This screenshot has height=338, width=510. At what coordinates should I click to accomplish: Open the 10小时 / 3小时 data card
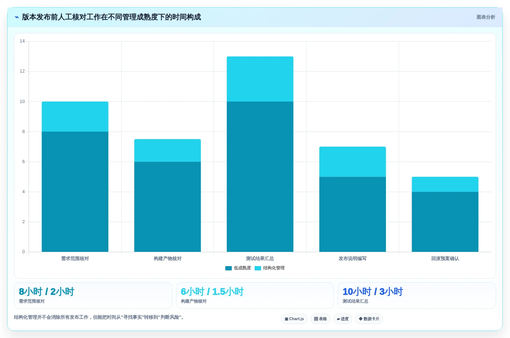(x=417, y=295)
